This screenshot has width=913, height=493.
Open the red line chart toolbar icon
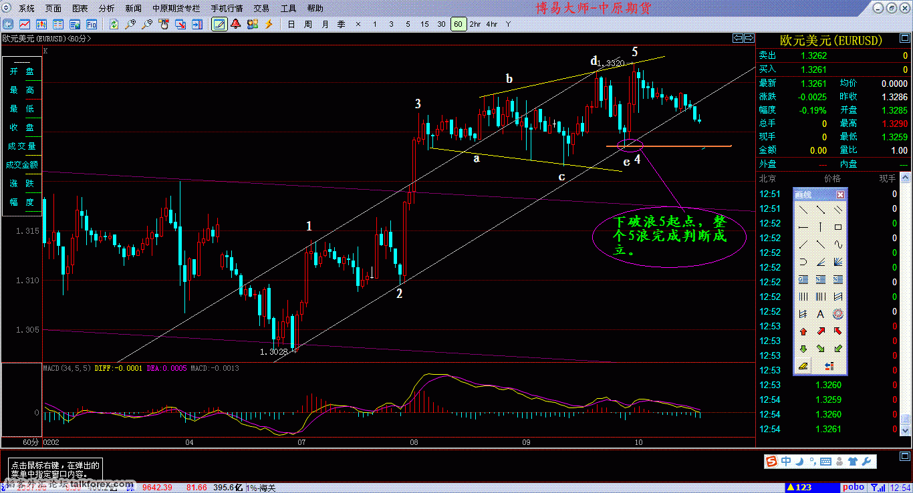coord(25,24)
